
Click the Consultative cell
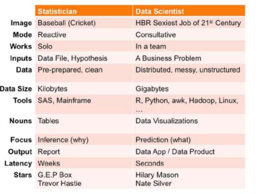point(189,34)
